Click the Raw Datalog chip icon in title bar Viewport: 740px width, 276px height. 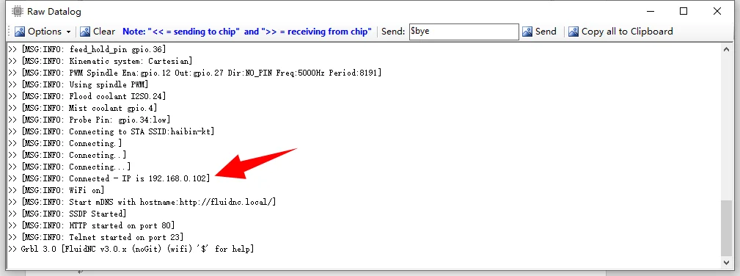click(x=17, y=11)
